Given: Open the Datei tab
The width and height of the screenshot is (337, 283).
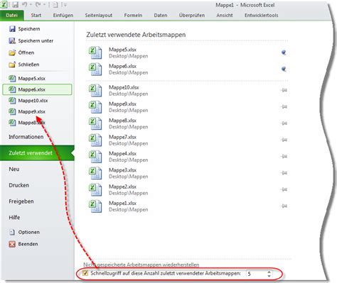Looking at the screenshot, I should pos(11,16).
